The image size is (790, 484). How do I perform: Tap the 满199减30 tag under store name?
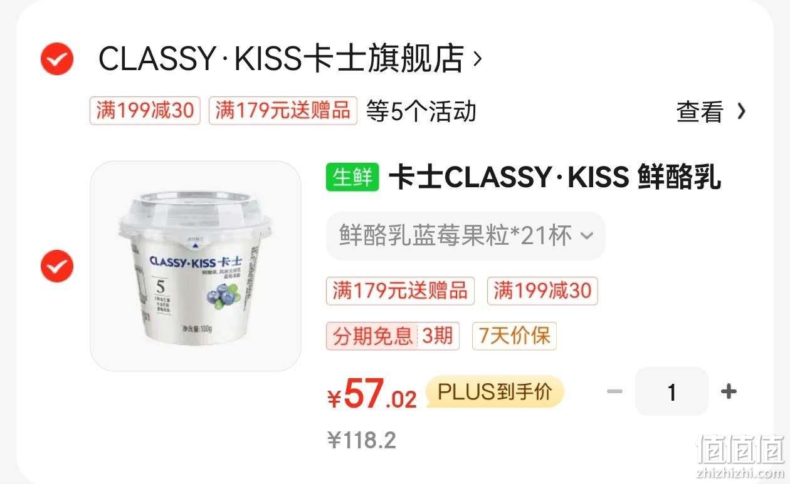pyautogui.click(x=145, y=111)
